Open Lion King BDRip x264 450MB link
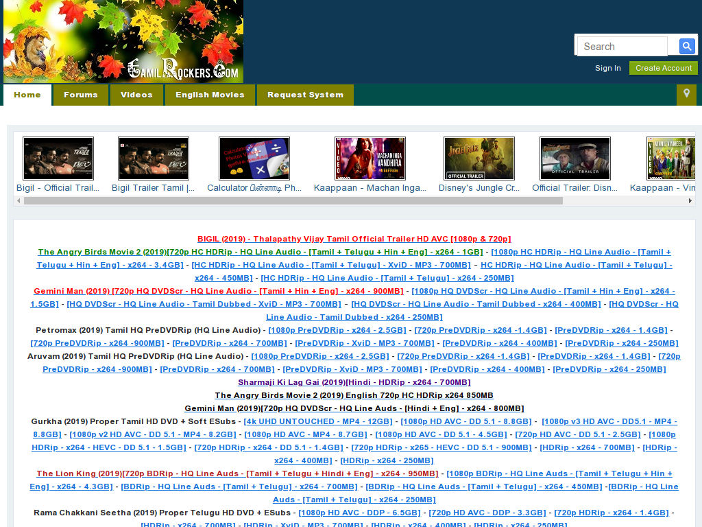Viewport: 702px width, 527px height. click(x=484, y=487)
